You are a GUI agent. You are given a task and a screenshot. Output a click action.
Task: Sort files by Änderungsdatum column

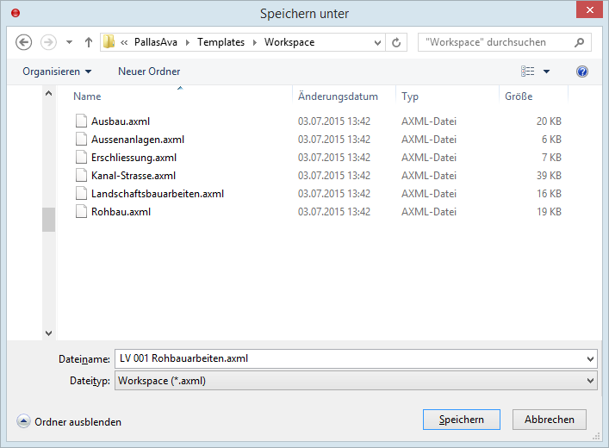[338, 96]
